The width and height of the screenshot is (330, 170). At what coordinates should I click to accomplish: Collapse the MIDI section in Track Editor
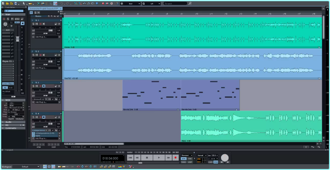pos(2,100)
